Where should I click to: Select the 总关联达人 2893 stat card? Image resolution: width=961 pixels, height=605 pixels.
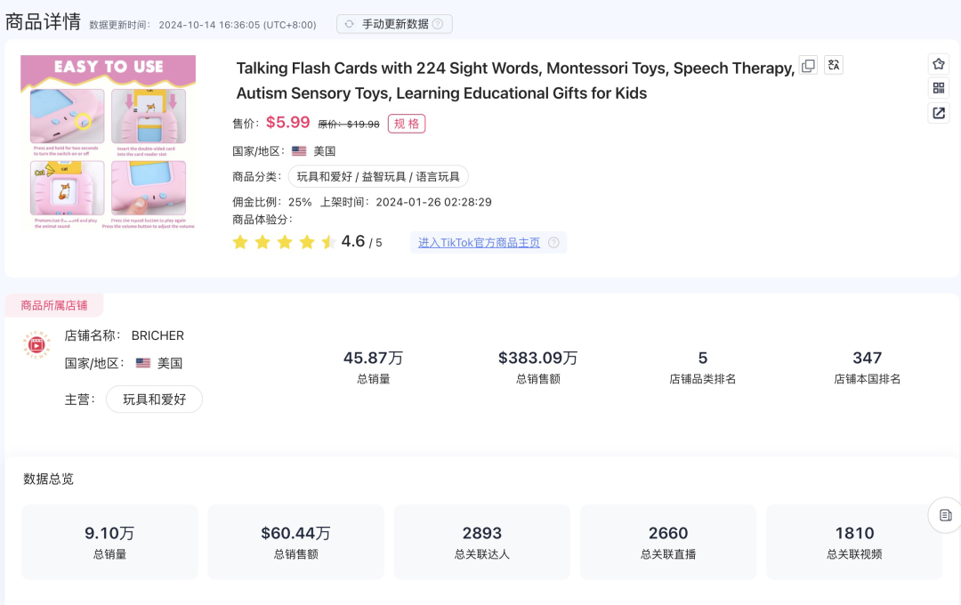coord(481,542)
